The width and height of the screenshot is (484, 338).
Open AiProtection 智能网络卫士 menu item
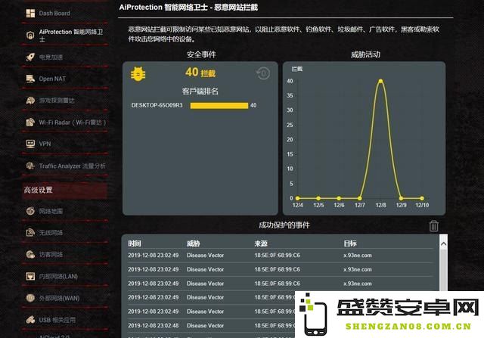[71, 36]
